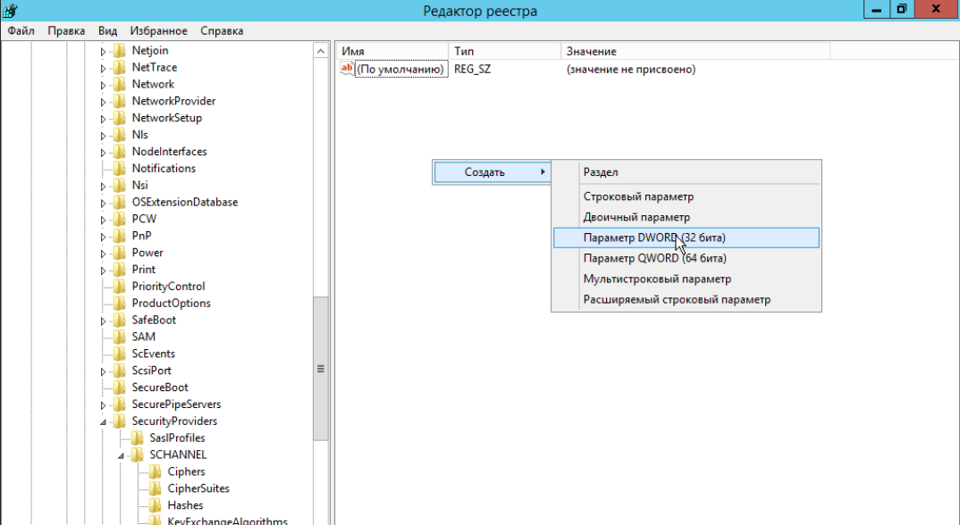Click the SCHANNEL folder icon
Screen dimensions: 960x525
click(x=138, y=455)
